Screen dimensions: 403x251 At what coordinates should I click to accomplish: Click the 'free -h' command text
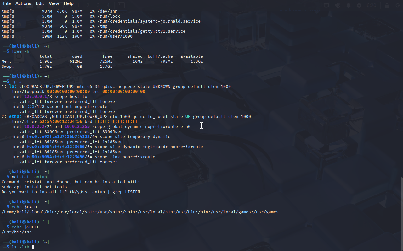pos(20,51)
